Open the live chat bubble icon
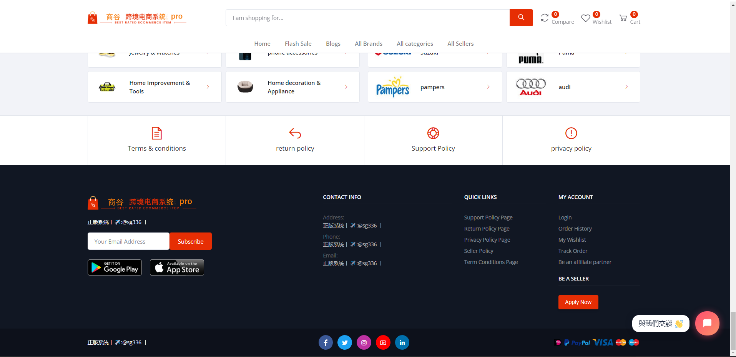 707,323
